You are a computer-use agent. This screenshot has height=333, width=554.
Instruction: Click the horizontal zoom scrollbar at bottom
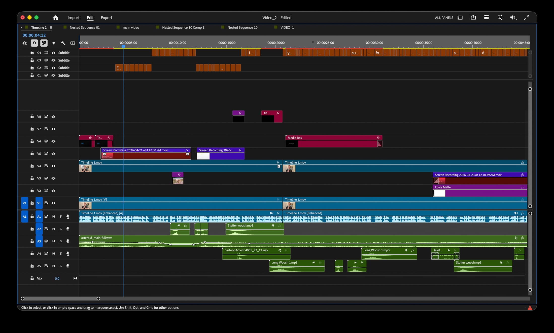pos(60,298)
